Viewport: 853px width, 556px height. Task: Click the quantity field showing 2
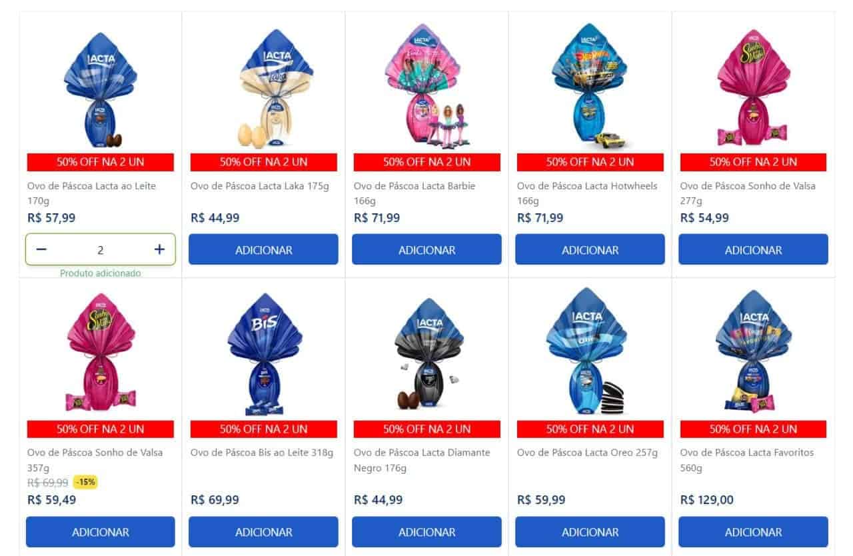tap(101, 250)
